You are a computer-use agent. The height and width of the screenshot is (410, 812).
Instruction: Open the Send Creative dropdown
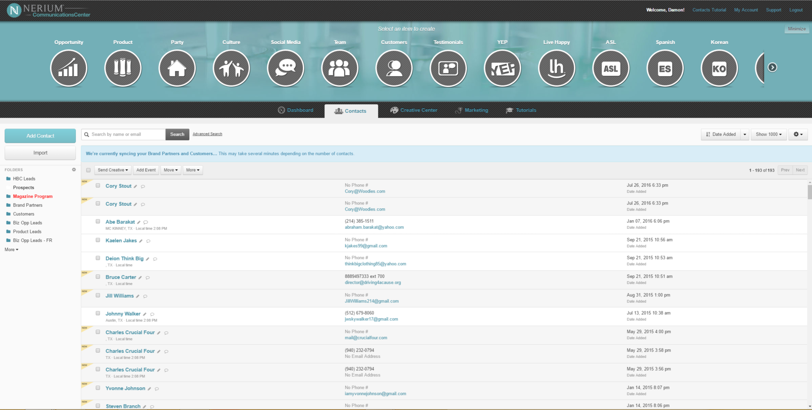click(113, 170)
